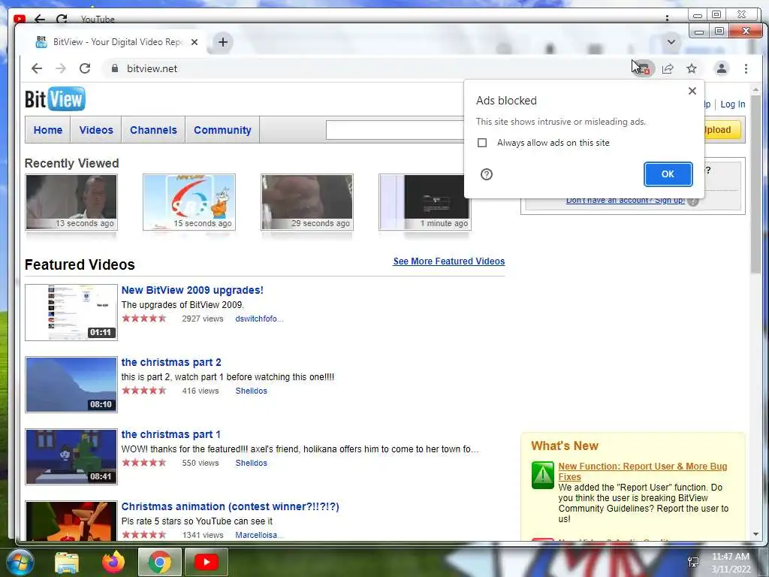This screenshot has width=769, height=577.
Task: Go back in the Chrome browser
Action: [37, 68]
